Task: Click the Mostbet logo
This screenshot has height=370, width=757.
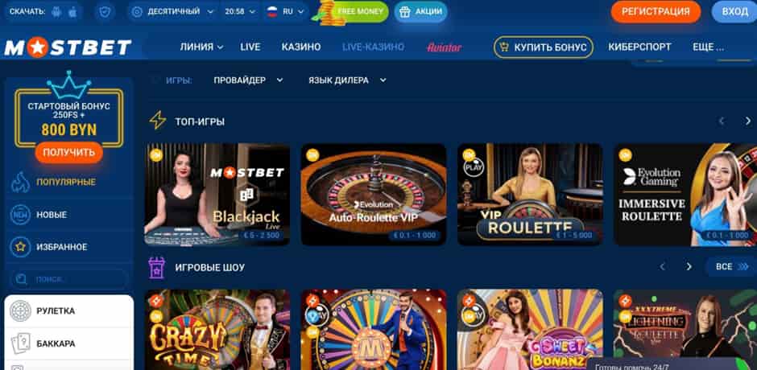Action: (x=68, y=47)
